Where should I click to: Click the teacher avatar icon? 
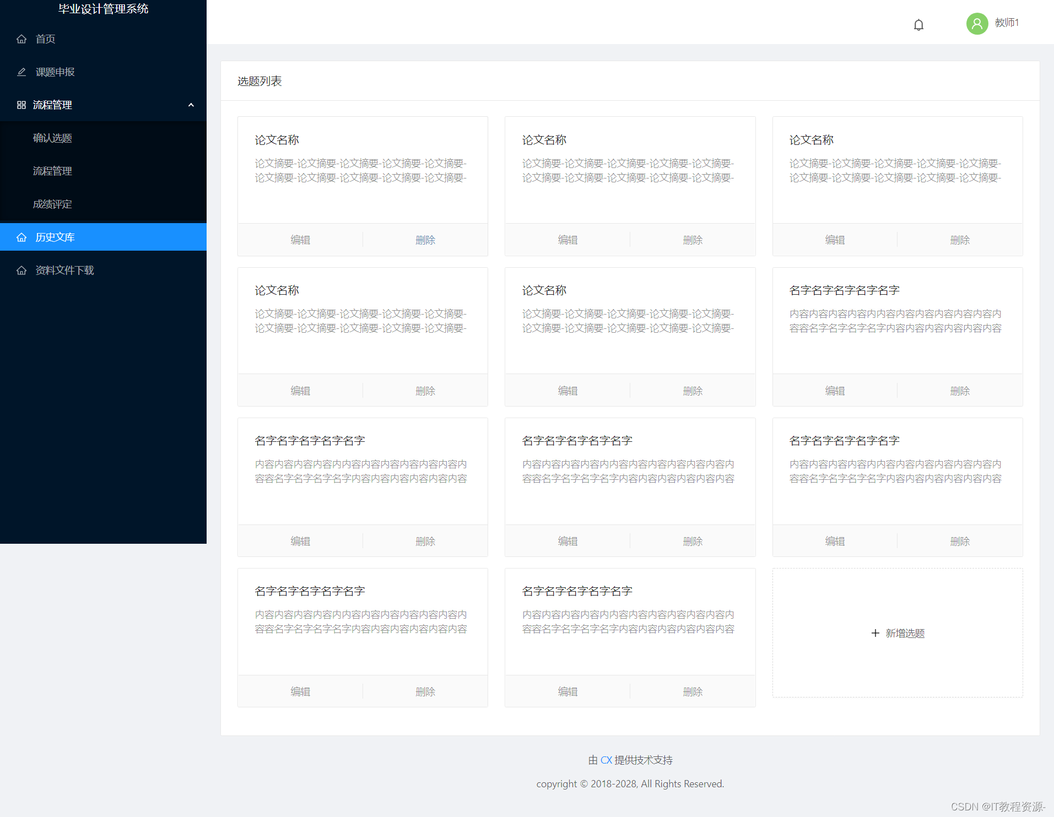(x=976, y=24)
